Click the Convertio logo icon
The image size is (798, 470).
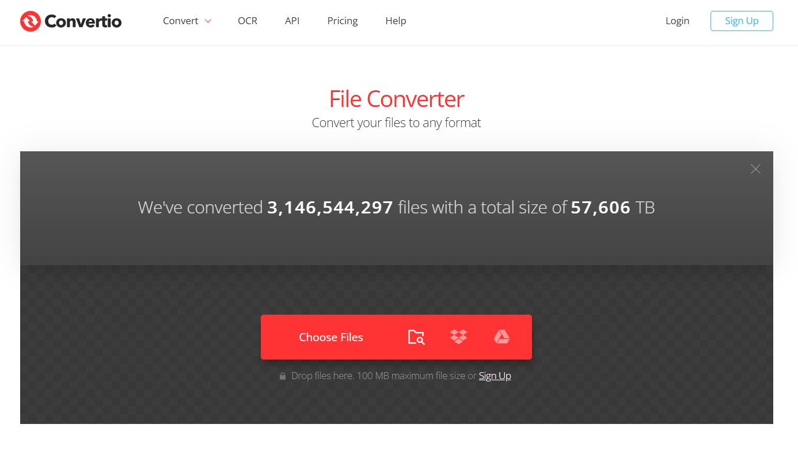pos(30,21)
